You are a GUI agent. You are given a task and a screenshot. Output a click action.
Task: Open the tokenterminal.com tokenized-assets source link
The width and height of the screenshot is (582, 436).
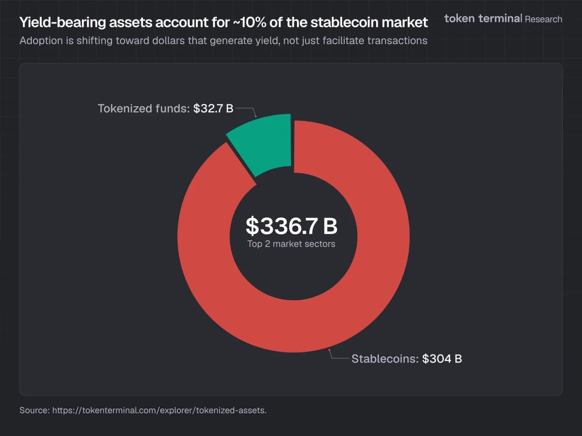[x=159, y=411]
